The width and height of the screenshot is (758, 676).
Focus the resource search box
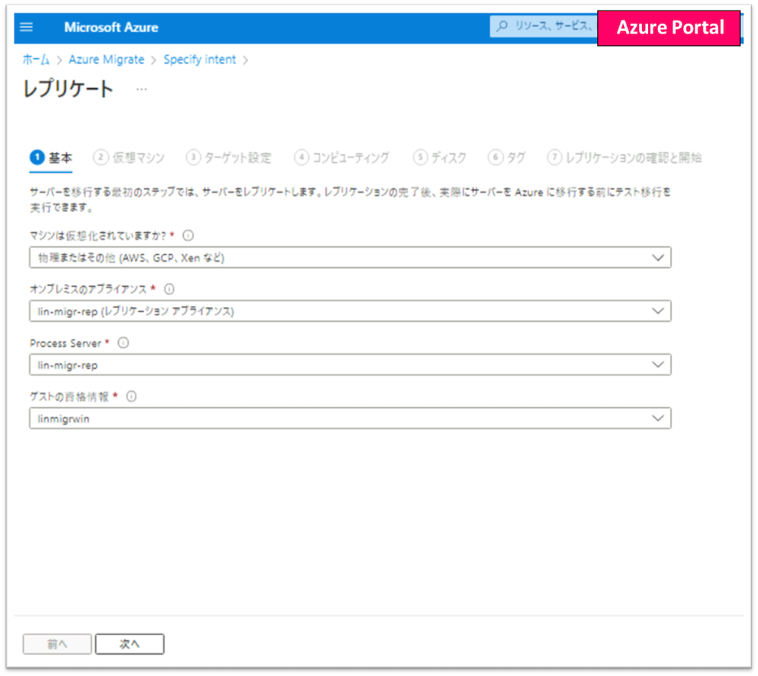[544, 26]
